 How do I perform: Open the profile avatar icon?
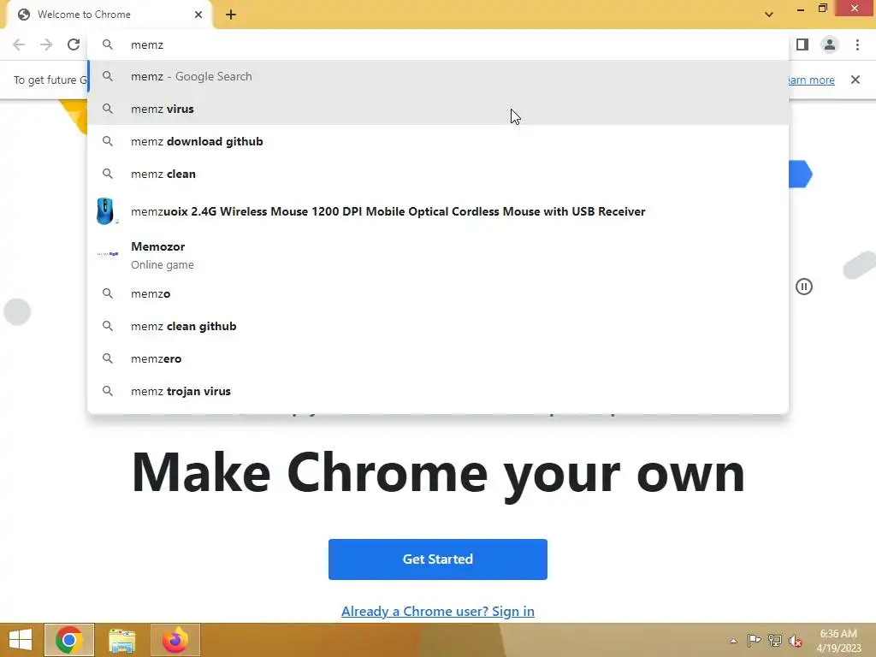(x=830, y=44)
